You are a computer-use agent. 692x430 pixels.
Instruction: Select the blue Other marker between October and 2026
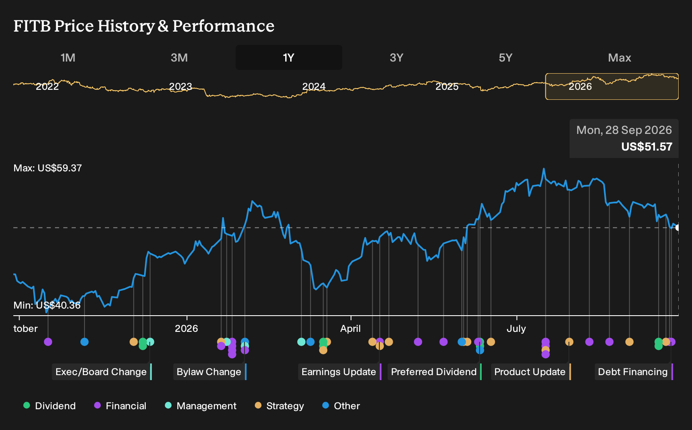(85, 342)
